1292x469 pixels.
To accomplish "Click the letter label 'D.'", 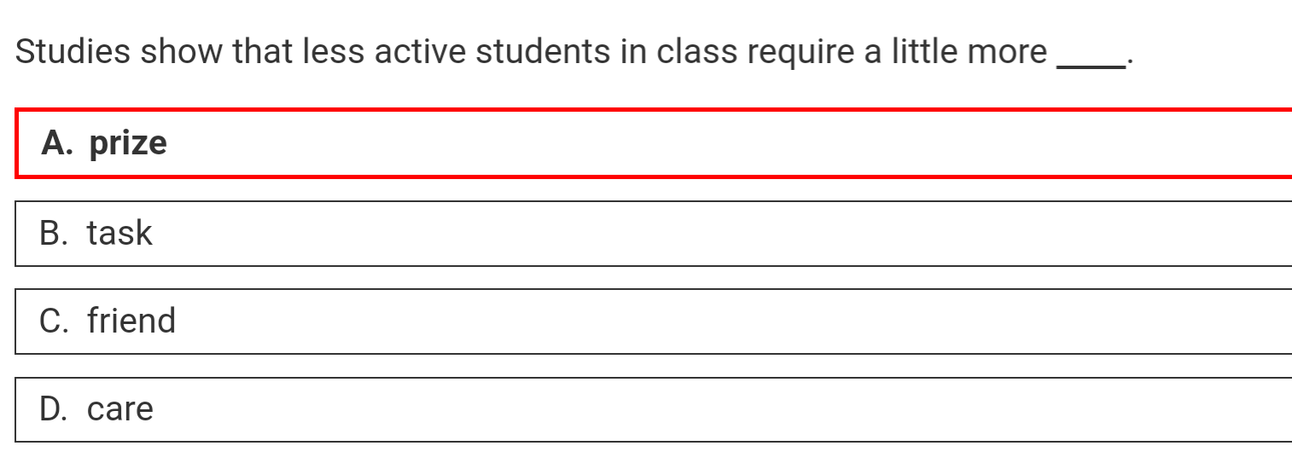I will tap(55, 409).
